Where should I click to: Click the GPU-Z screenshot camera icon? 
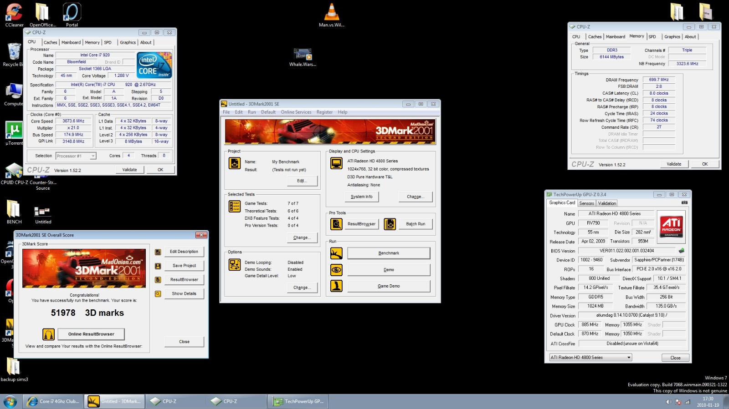click(x=684, y=202)
